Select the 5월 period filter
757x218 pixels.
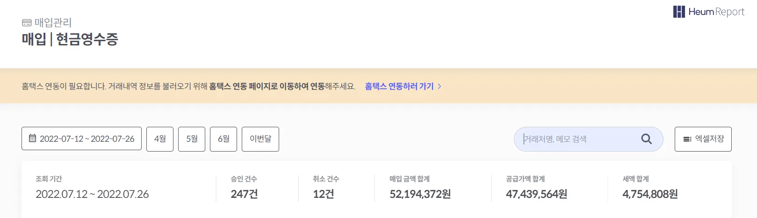[x=192, y=139]
